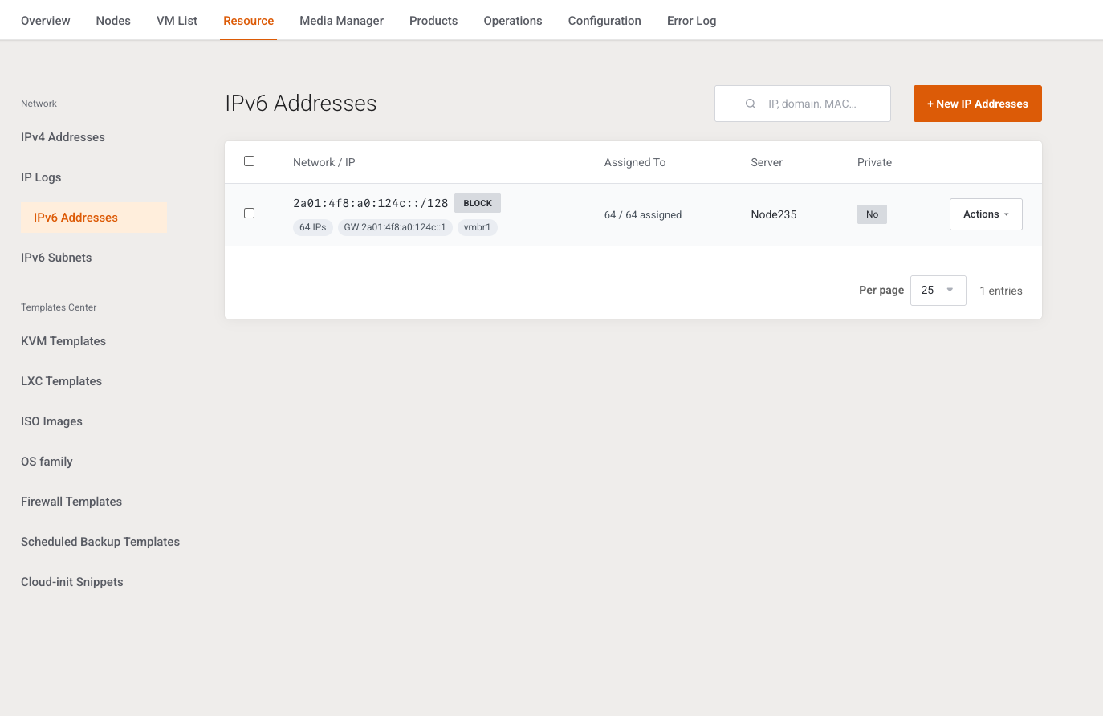
Task: View the Error Log tab
Action: (691, 21)
